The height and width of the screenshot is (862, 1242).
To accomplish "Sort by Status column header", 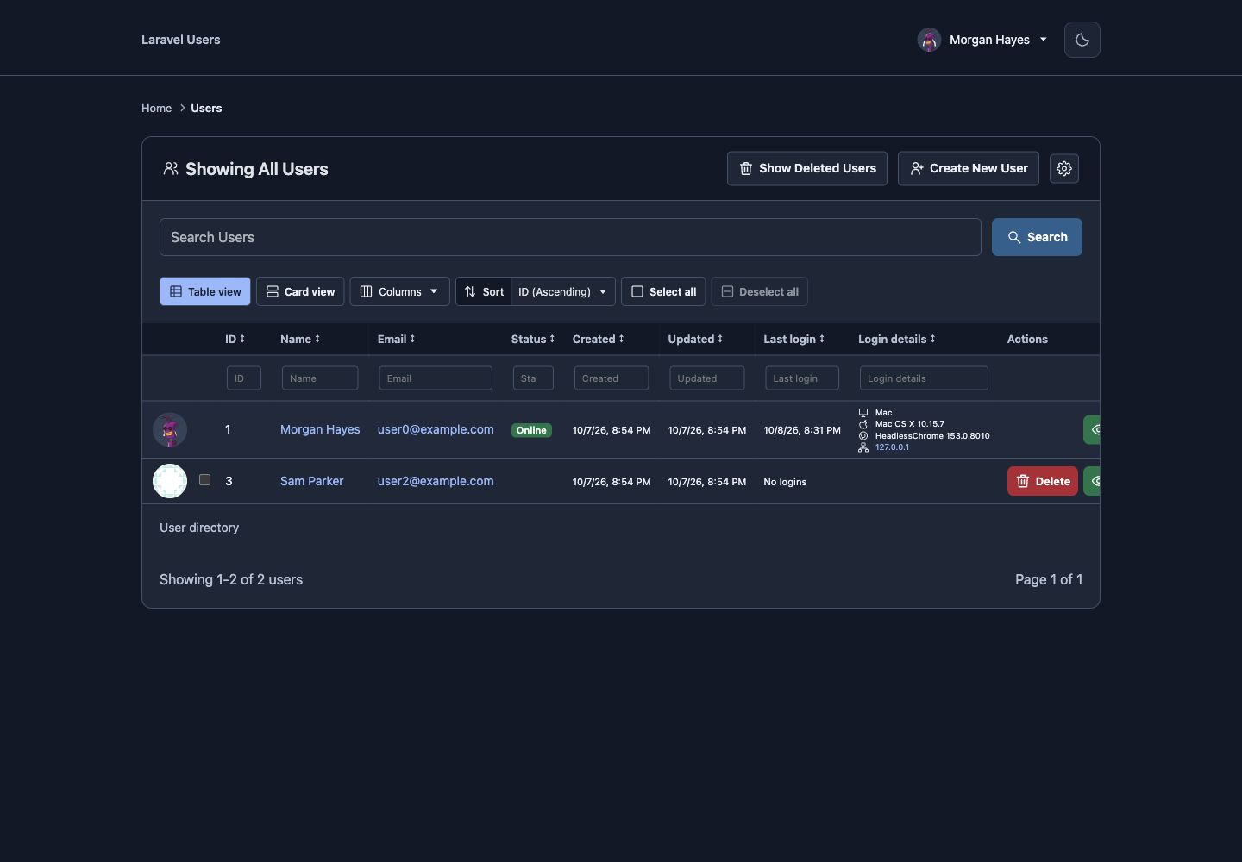I will (533, 339).
